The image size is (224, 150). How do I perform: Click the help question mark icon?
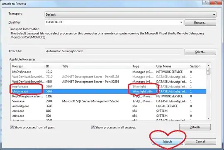tap(207, 2)
